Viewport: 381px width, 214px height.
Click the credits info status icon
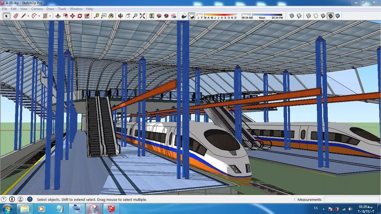(x=12, y=199)
